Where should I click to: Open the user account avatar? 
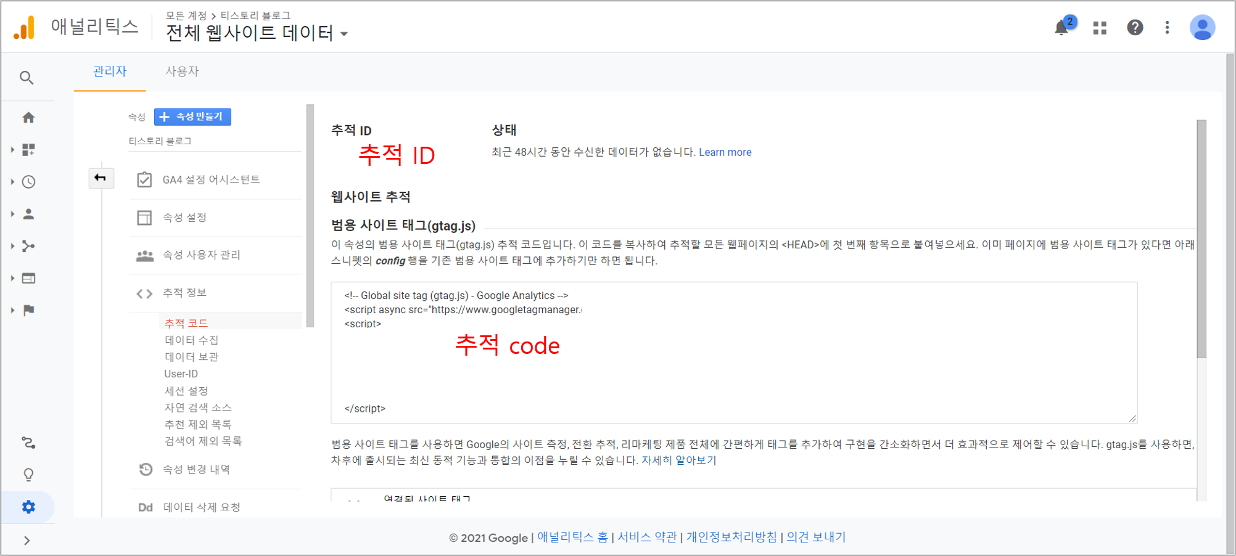1202,28
